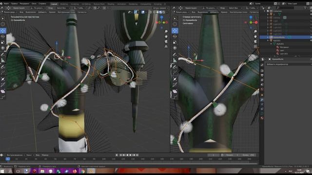Open the 'Контрольные точки' menu in left viewport
Image resolution: width=312 pixels, height=175 pixels.
click(66, 12)
